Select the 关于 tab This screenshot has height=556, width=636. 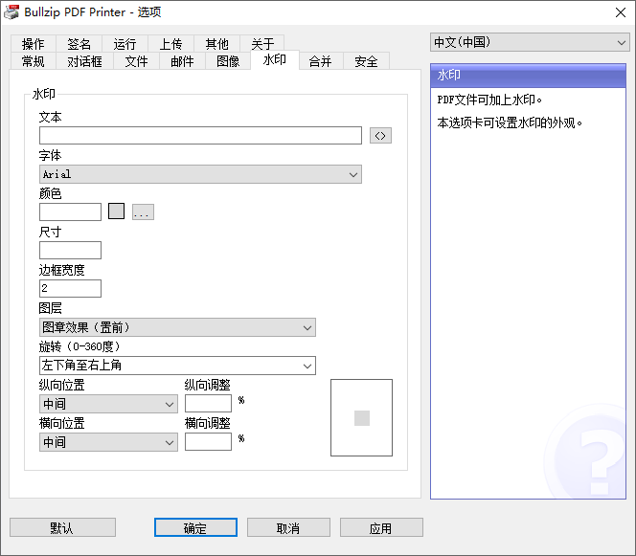click(262, 44)
